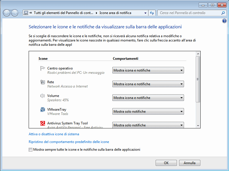Click the OK button

tap(166, 163)
